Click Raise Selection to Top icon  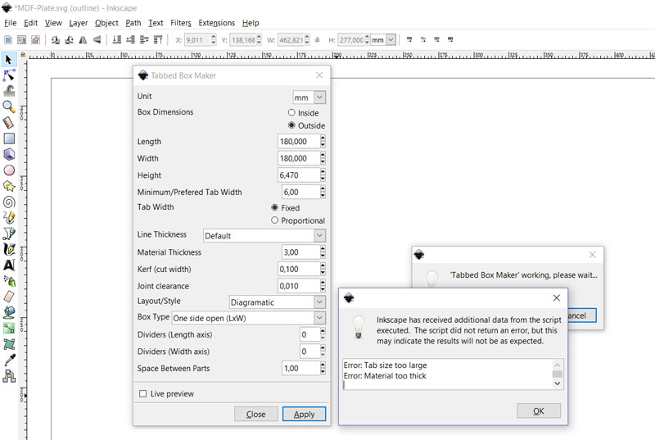(158, 39)
